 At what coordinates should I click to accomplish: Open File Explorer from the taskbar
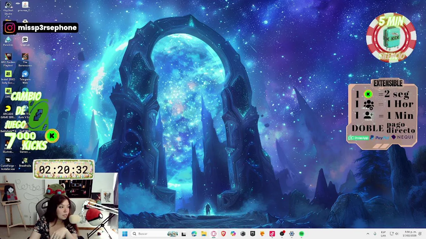click(204, 234)
